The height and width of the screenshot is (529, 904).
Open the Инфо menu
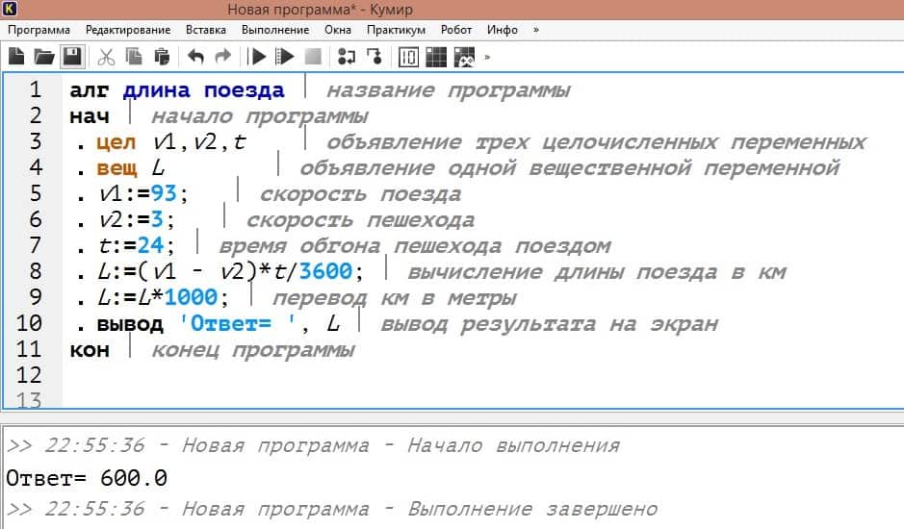[x=503, y=30]
